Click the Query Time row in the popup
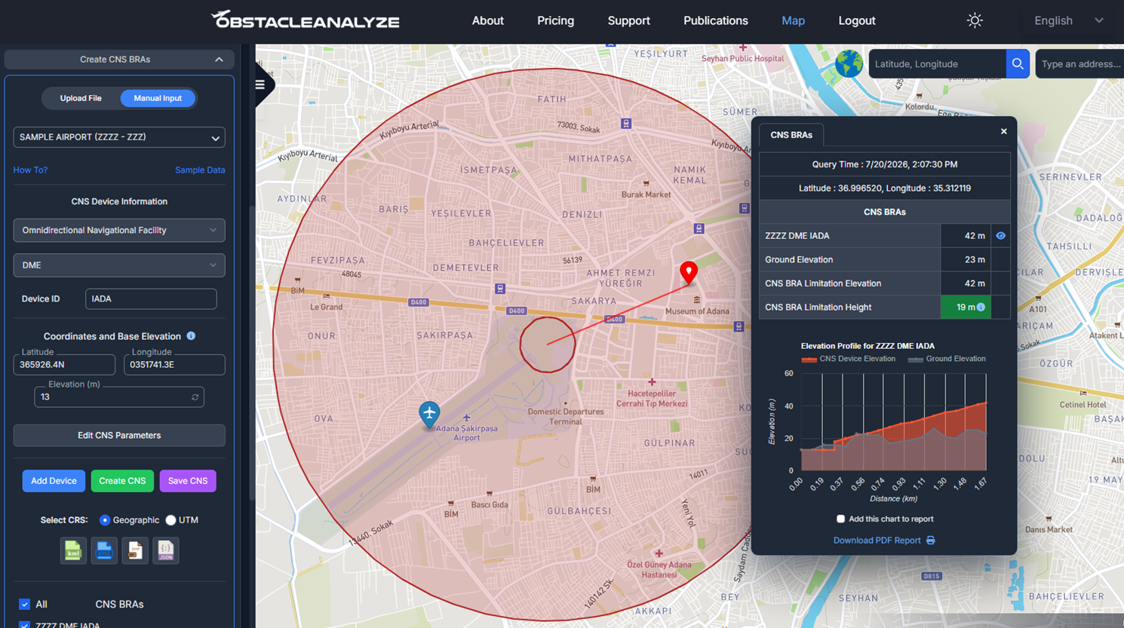The height and width of the screenshot is (628, 1124). 885,164
